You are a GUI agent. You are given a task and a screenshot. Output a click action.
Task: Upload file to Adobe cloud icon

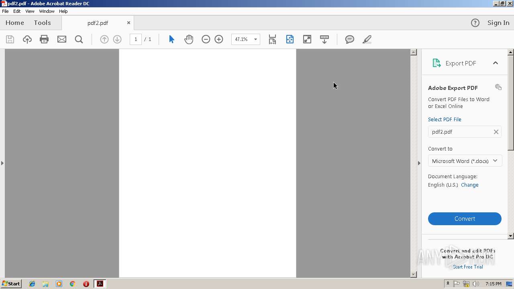click(27, 39)
